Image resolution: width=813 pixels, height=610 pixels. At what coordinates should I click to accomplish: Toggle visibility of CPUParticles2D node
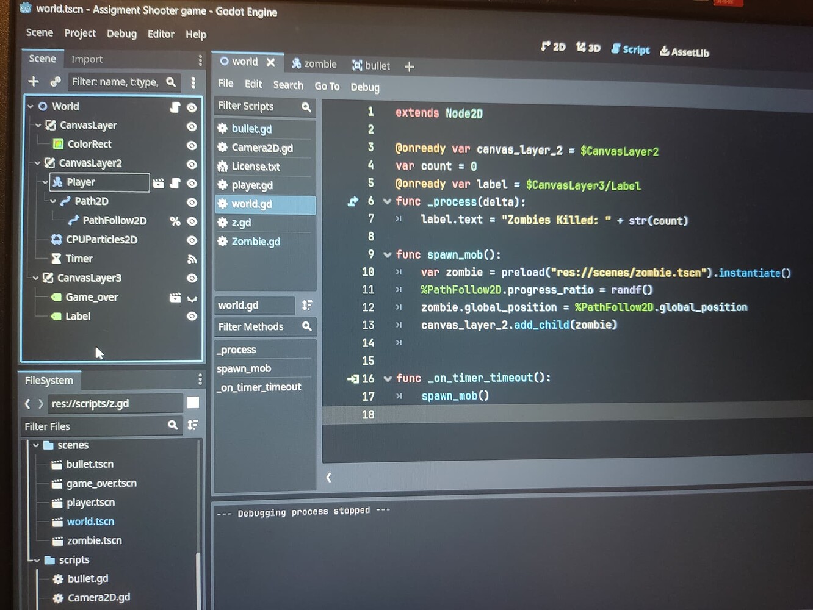click(192, 240)
